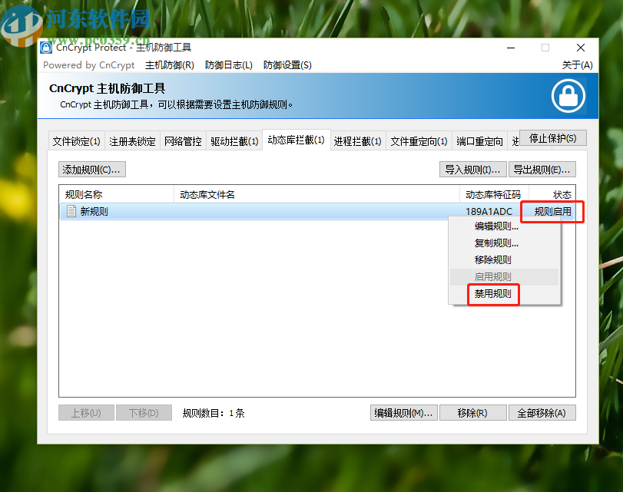Click the 全部移除(A) button

(542, 413)
